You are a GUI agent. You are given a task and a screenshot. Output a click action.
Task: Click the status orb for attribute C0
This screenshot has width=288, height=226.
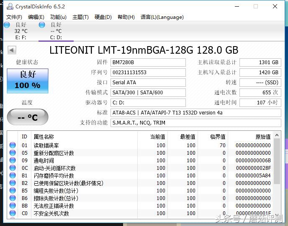pyautogui.click(x=13, y=213)
